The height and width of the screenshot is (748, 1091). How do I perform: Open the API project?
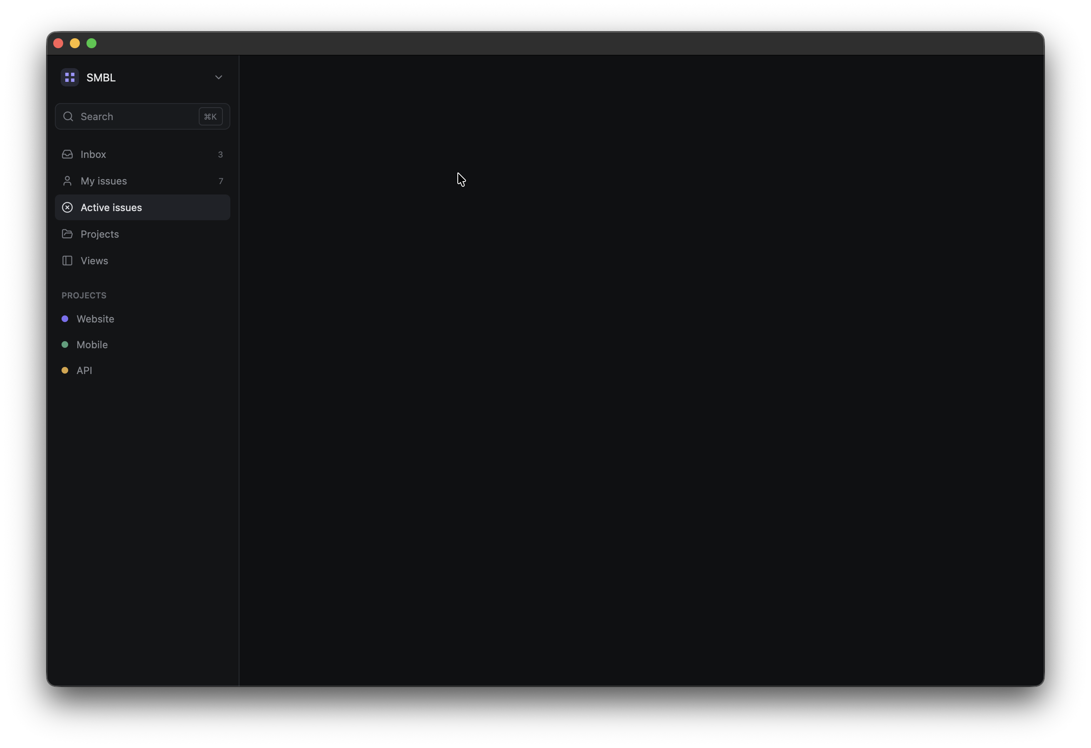pyautogui.click(x=142, y=371)
